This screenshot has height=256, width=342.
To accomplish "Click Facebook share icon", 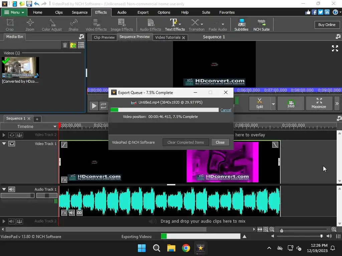I will point(314,12).
